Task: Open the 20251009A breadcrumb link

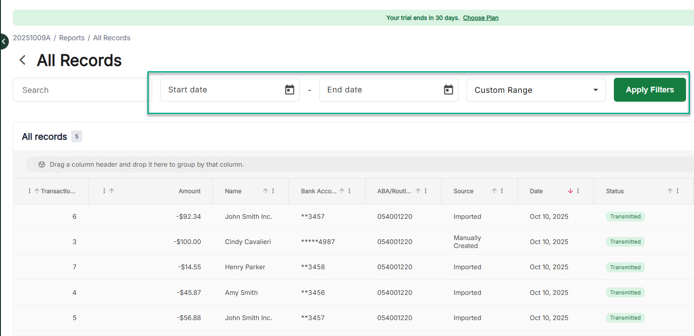Action: (x=31, y=38)
